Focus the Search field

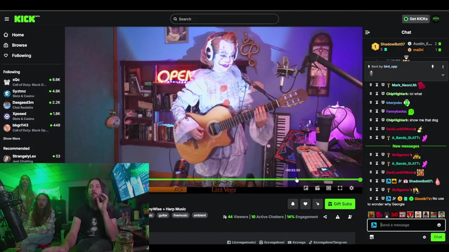224,19
